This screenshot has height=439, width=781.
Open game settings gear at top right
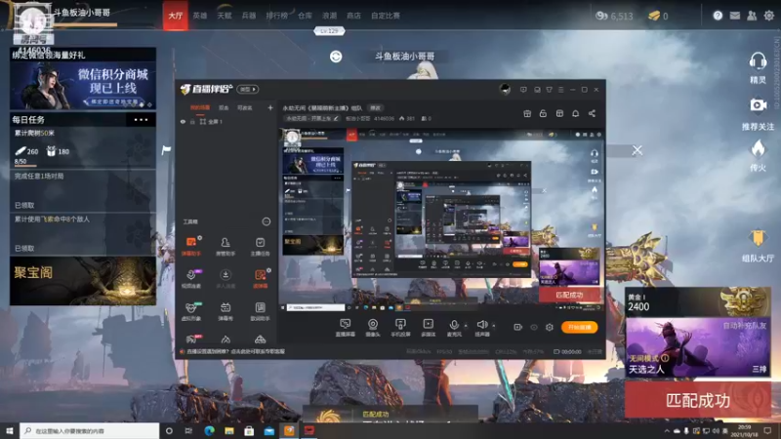(x=768, y=16)
